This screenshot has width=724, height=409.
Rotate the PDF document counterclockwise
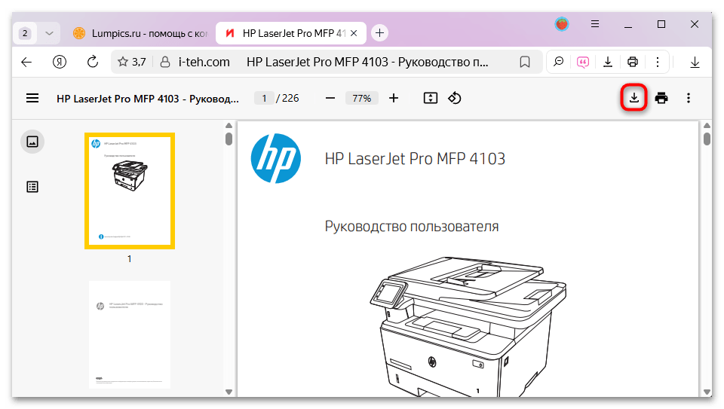[454, 98]
